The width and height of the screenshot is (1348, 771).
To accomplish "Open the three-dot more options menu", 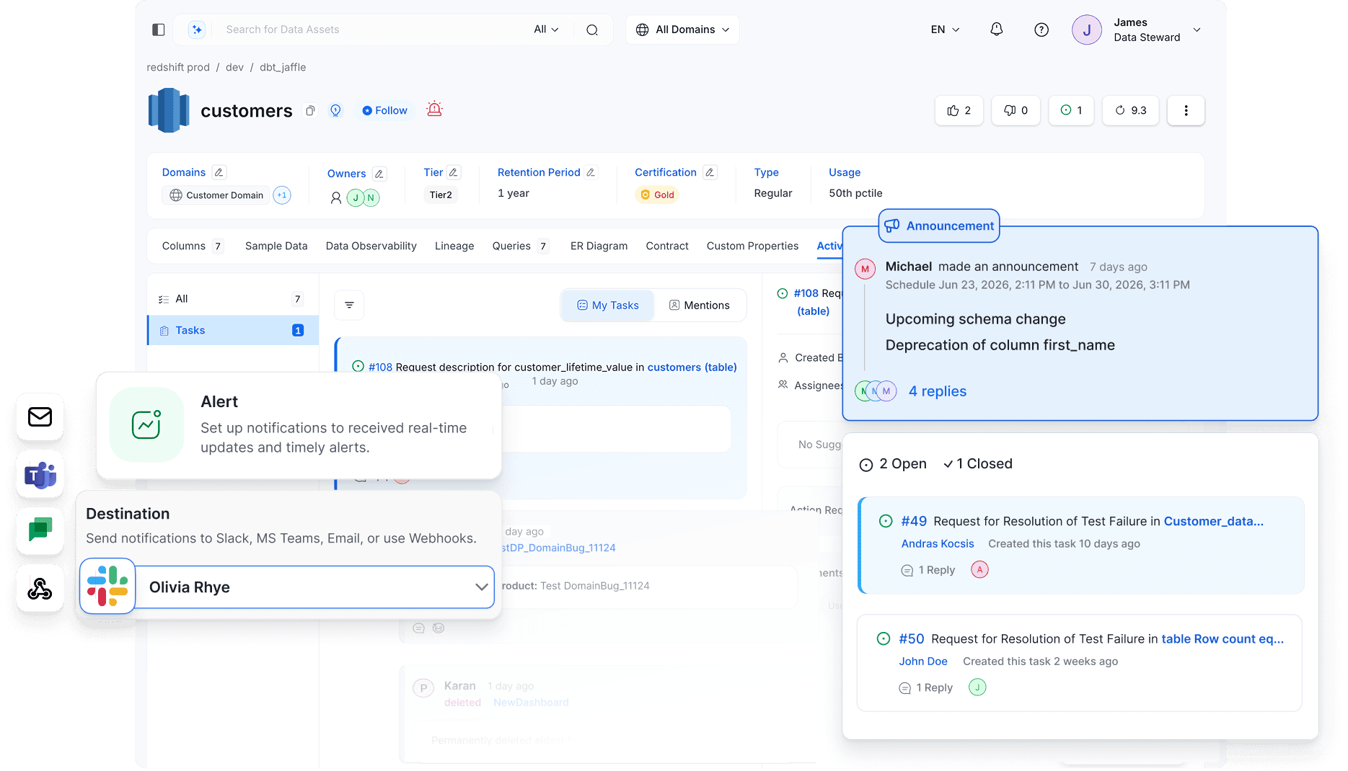I will tap(1186, 110).
